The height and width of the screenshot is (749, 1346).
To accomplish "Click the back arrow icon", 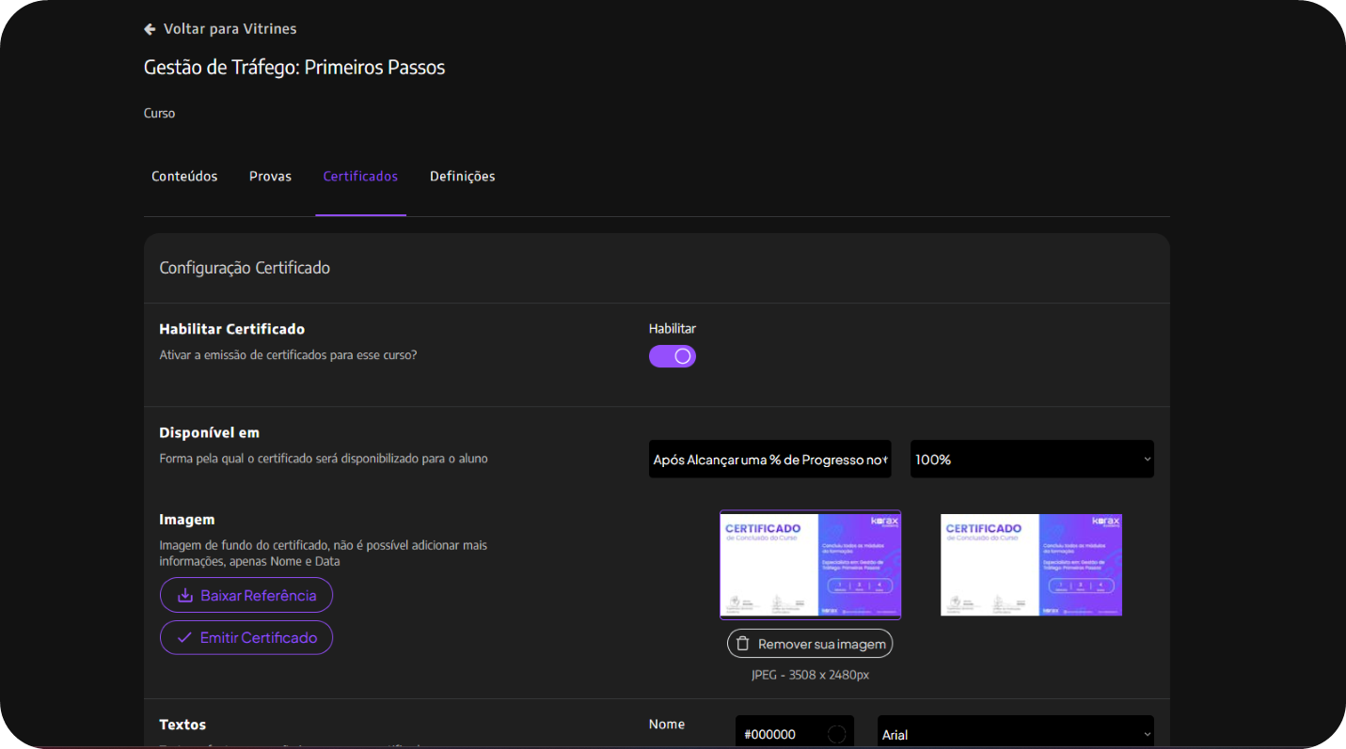I will 150,29.
